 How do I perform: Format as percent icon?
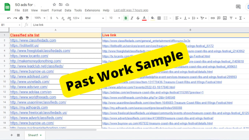click(57, 18)
